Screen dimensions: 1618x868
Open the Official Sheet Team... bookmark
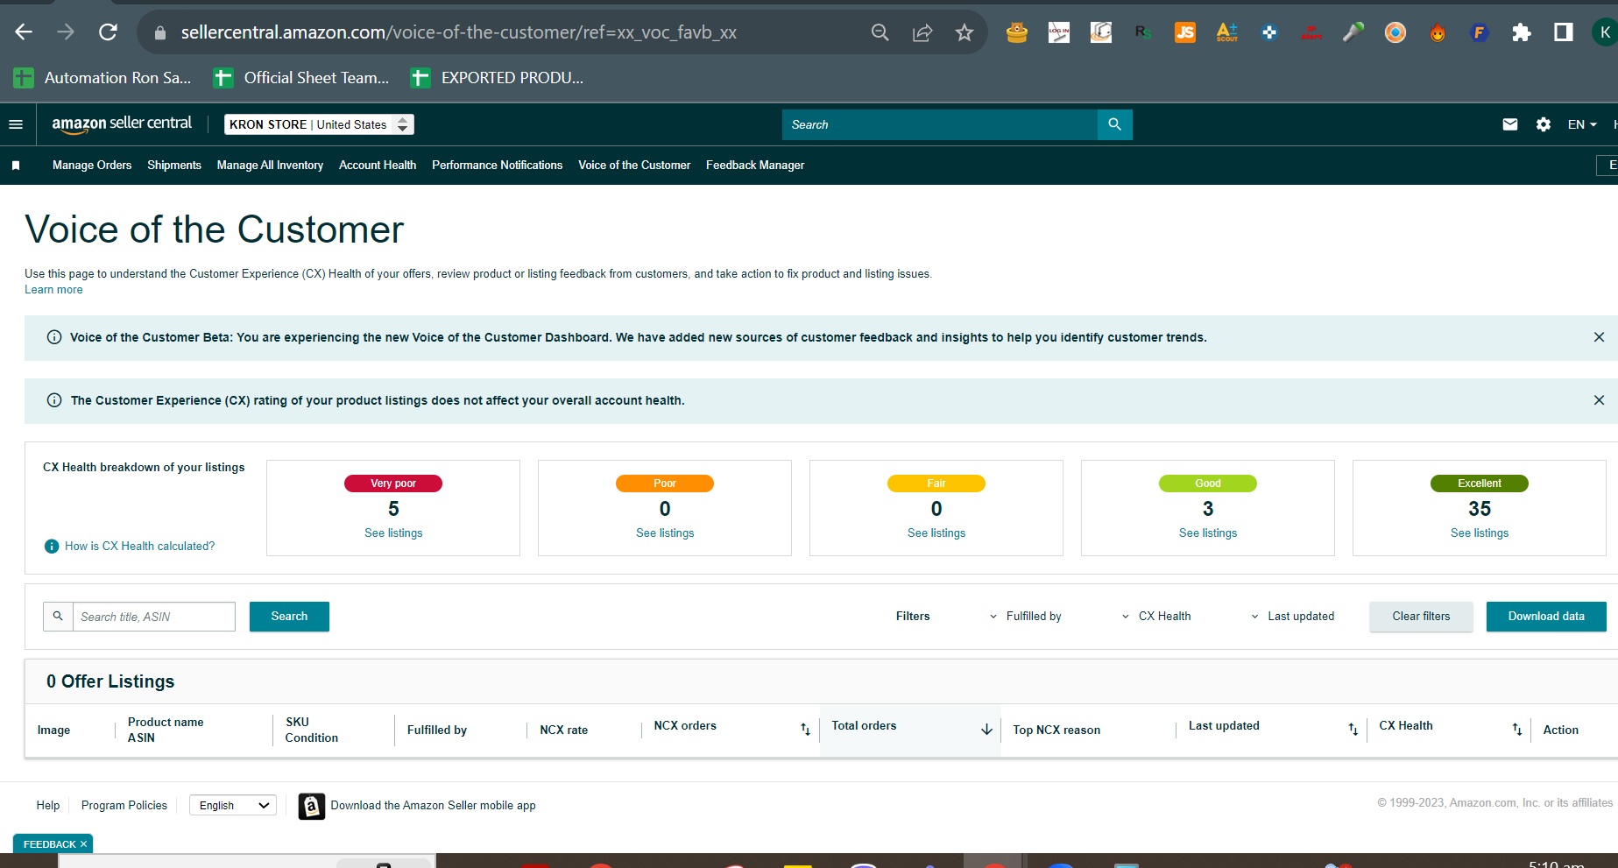click(302, 78)
